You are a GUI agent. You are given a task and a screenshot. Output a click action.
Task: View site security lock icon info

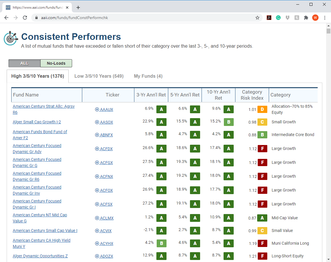(36, 18)
